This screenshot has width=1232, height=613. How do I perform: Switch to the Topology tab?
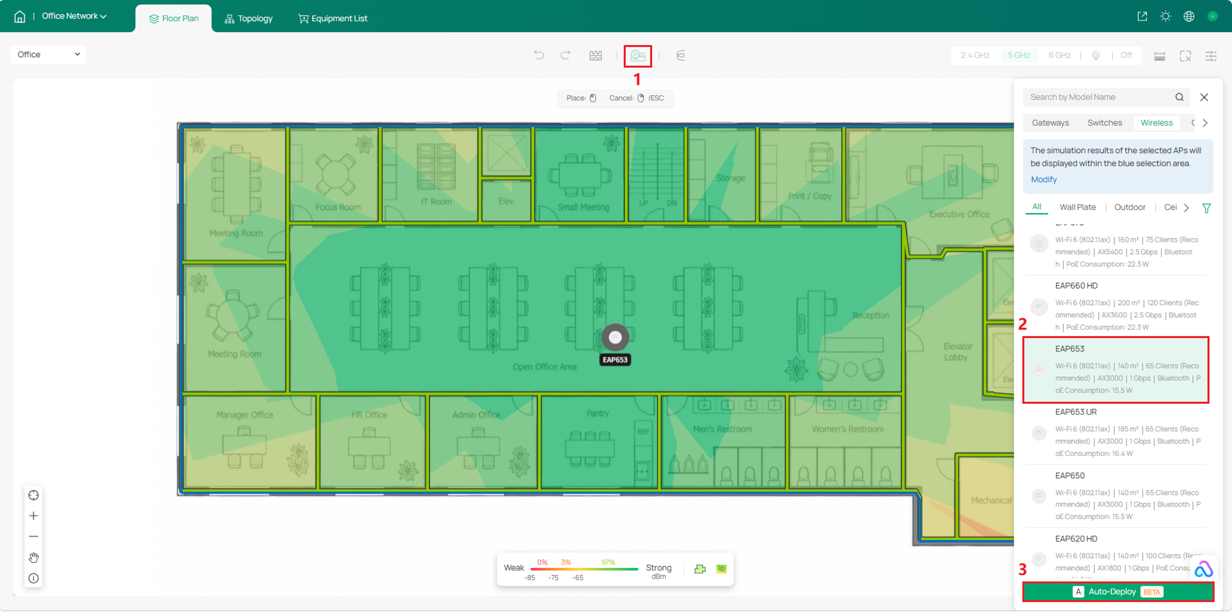click(x=249, y=19)
